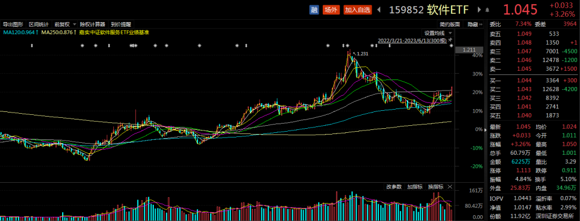Click the 委差 3964 value
Image resolution: width=580 pixels, height=221 pixels.
point(570,24)
